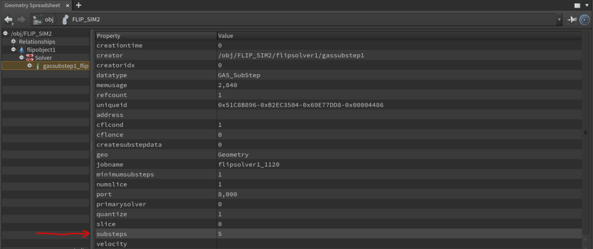Open the path history dropdown arrow
The width and height of the screenshot is (593, 249).
pos(559,20)
